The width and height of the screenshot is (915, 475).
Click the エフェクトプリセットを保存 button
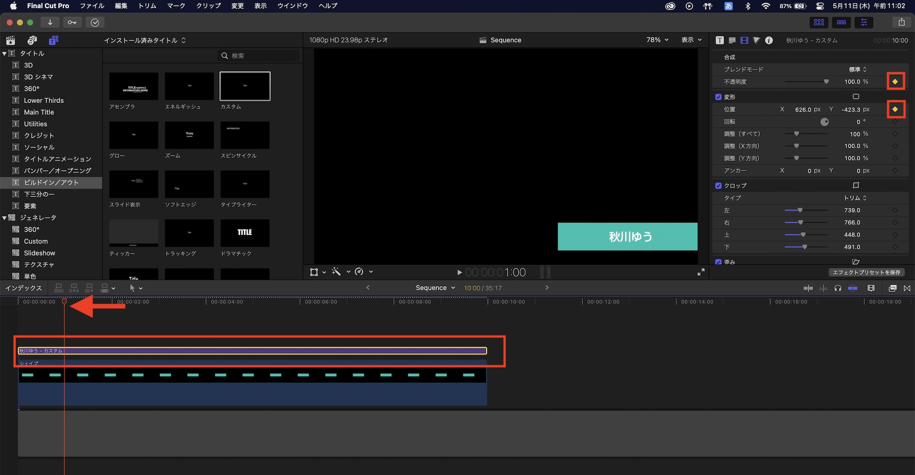tap(866, 272)
